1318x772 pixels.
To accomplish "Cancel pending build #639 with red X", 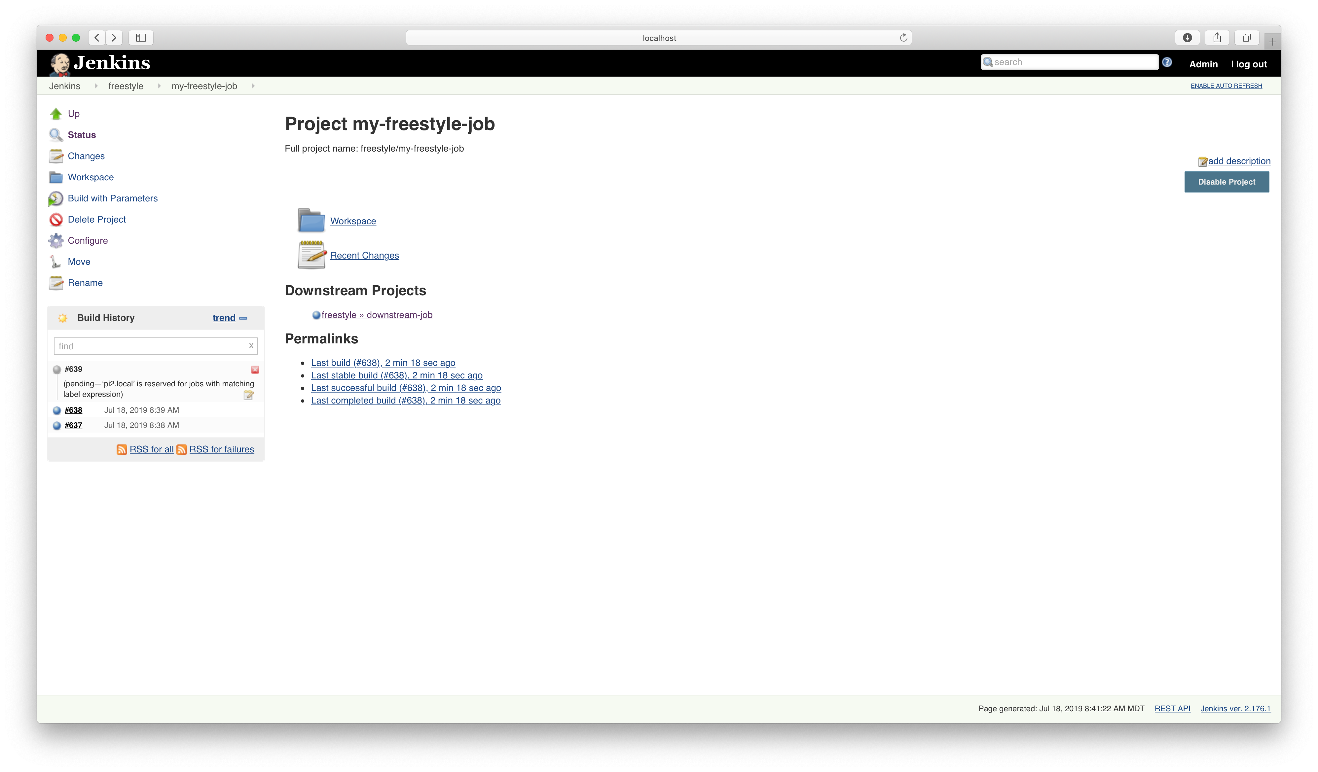I will tap(255, 369).
